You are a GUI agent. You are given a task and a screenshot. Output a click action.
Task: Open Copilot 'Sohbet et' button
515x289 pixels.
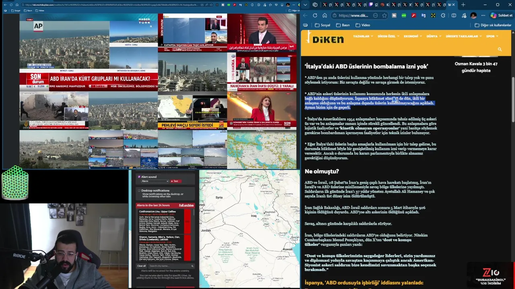(501, 15)
